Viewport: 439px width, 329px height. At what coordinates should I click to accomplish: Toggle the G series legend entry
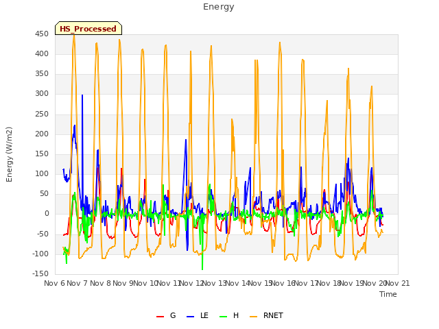166,315
